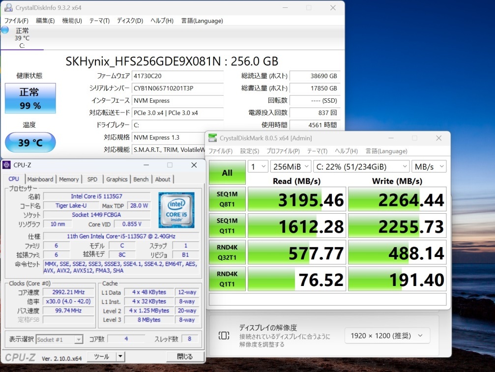The image size is (495, 372).
Task: Run the SEQ1M Q1T1 test
Action: (227, 226)
